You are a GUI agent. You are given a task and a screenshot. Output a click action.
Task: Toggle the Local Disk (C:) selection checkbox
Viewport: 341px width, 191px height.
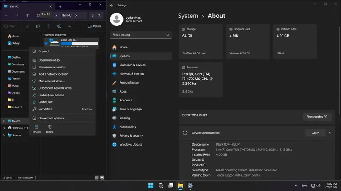tap(46, 44)
